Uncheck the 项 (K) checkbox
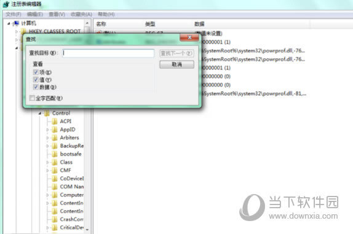The image size is (353, 234). (36, 72)
